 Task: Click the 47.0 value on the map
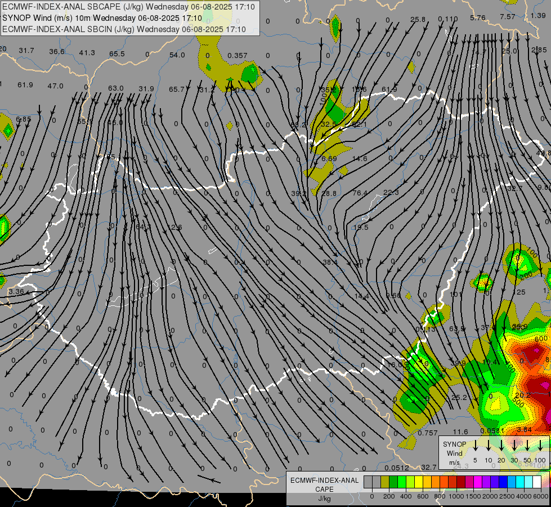pos(56,86)
